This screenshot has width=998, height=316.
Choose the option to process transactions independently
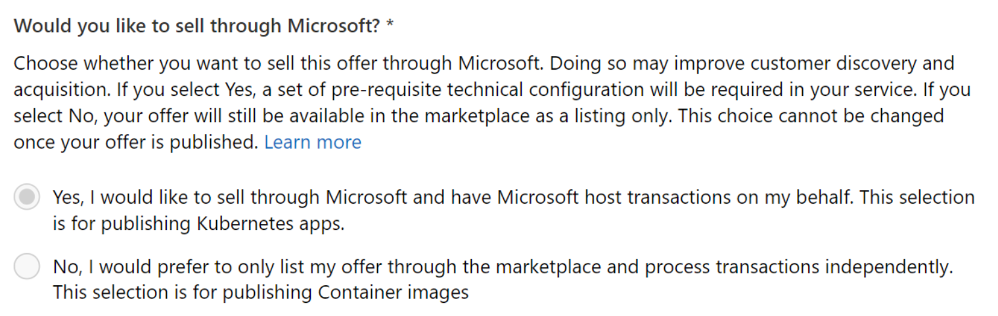click(27, 267)
